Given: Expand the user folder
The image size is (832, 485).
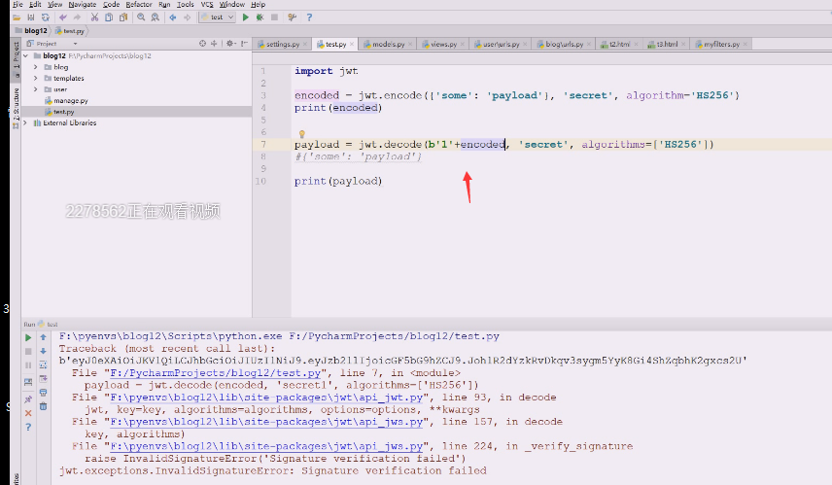Looking at the screenshot, I should (x=36, y=89).
